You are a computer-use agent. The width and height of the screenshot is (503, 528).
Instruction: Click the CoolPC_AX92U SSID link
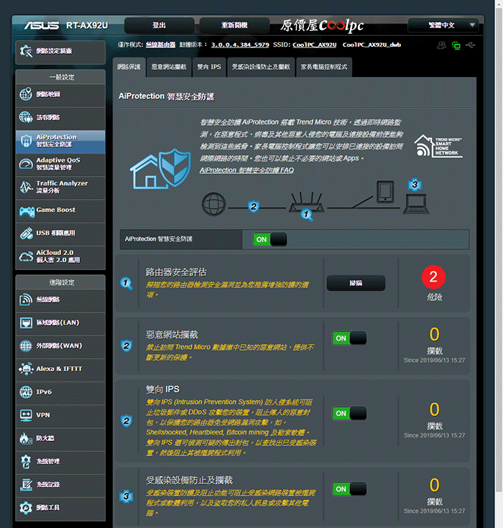tap(314, 45)
